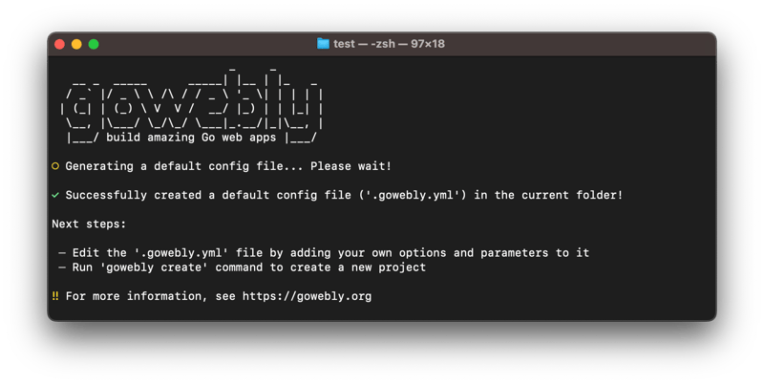Click the "For more information" text

point(143,296)
